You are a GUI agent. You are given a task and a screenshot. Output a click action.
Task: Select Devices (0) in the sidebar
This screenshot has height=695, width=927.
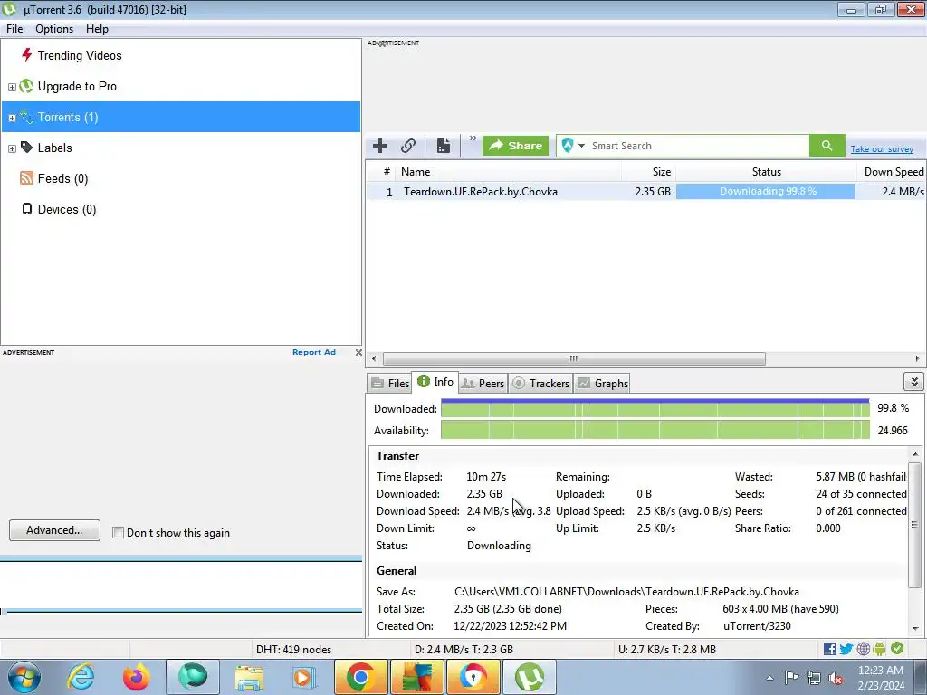coord(67,209)
